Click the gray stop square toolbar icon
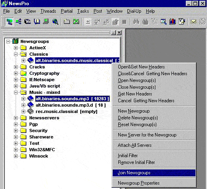This screenshot has width=207, height=189. pyautogui.click(x=124, y=22)
